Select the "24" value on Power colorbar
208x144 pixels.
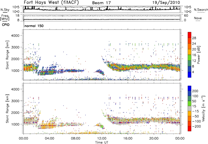[x=194, y=44]
